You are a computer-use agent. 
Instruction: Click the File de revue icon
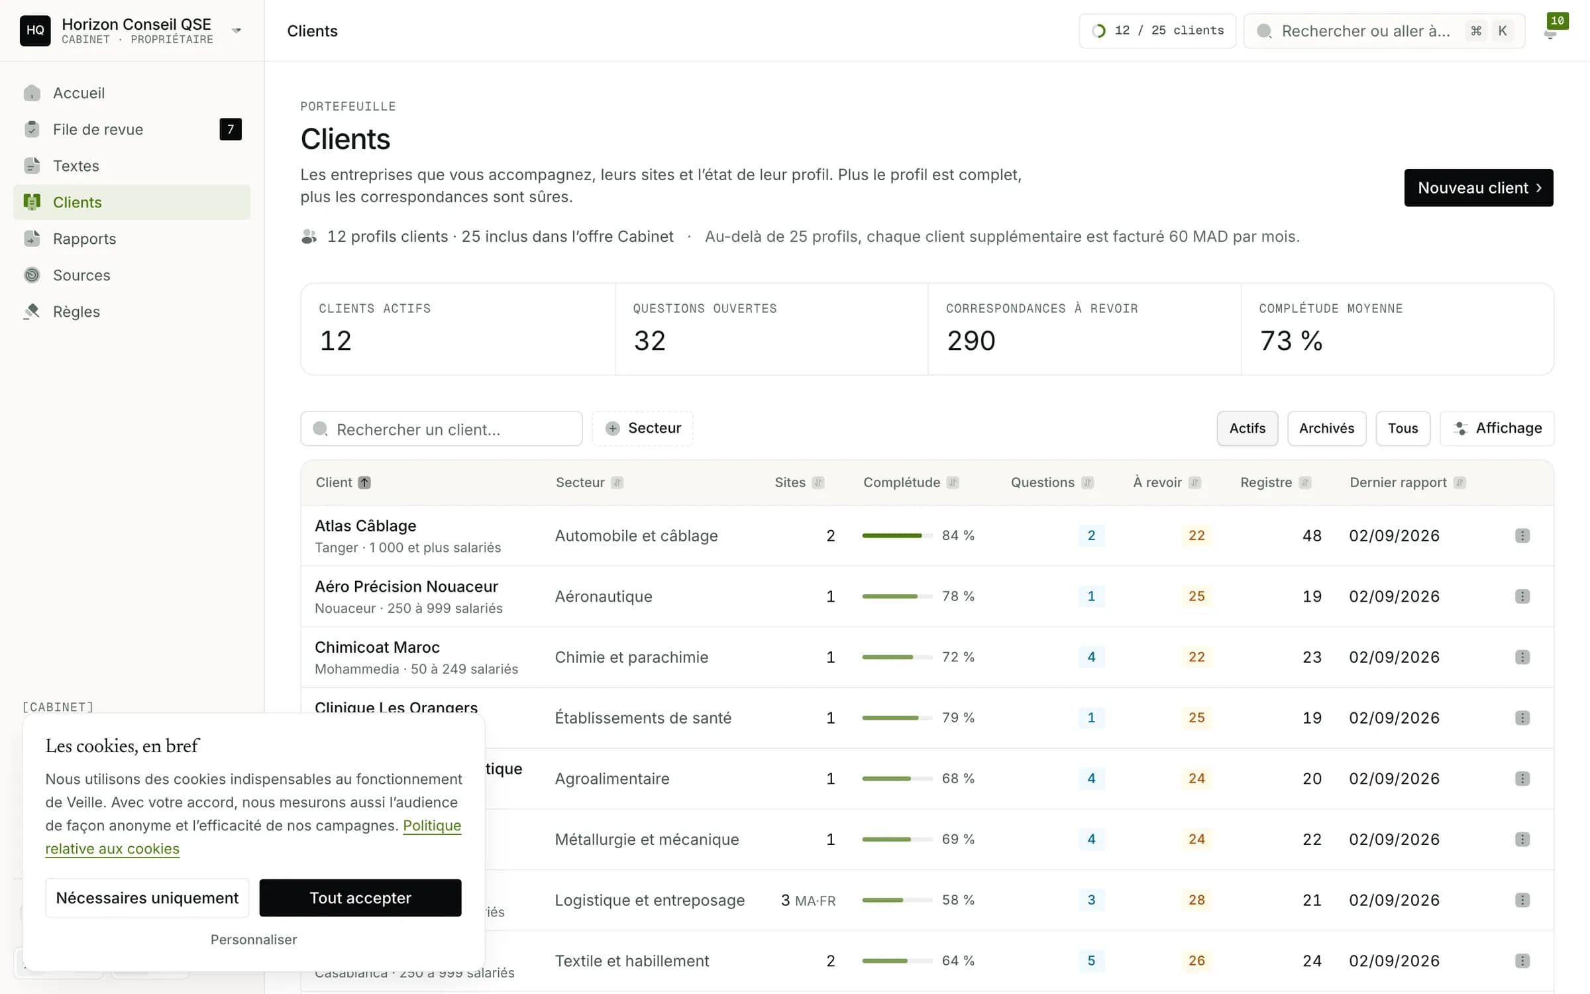[32, 129]
